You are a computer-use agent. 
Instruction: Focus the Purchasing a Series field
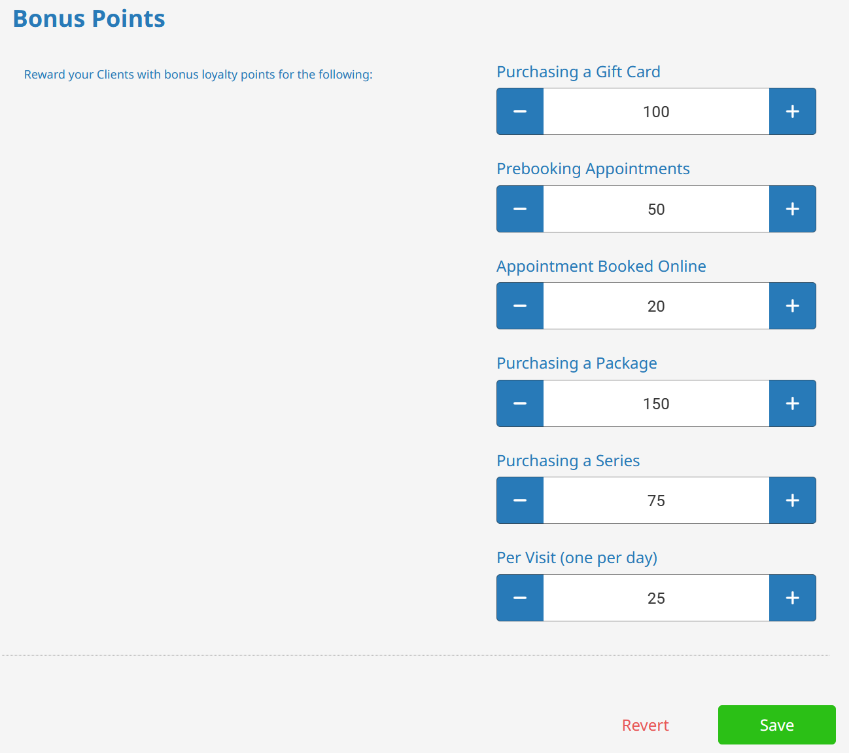tap(656, 500)
